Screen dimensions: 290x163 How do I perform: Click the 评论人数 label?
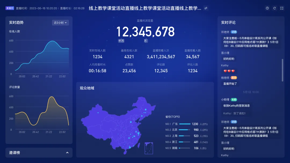(193, 65)
